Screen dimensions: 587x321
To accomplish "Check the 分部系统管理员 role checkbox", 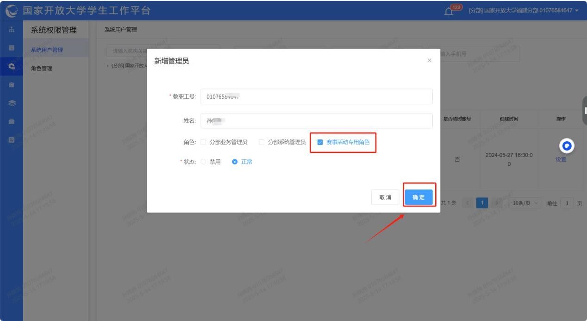I will coord(262,142).
